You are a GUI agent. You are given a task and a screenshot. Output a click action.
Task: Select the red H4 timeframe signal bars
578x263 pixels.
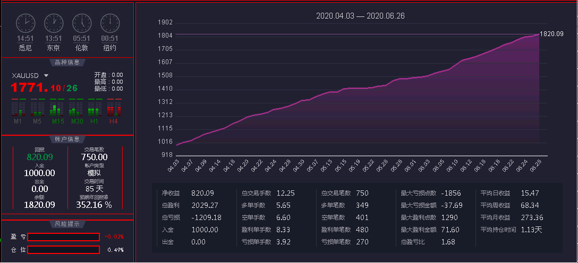click(113, 108)
